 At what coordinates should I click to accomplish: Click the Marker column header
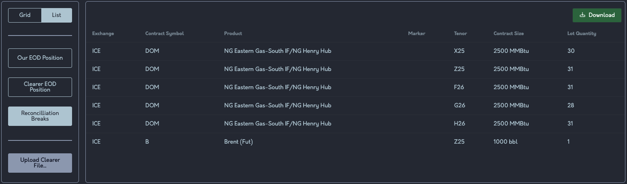click(417, 33)
